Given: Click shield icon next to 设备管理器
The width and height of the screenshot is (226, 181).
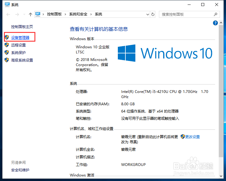Looking at the screenshot, I should pyautogui.click(x=7, y=37).
